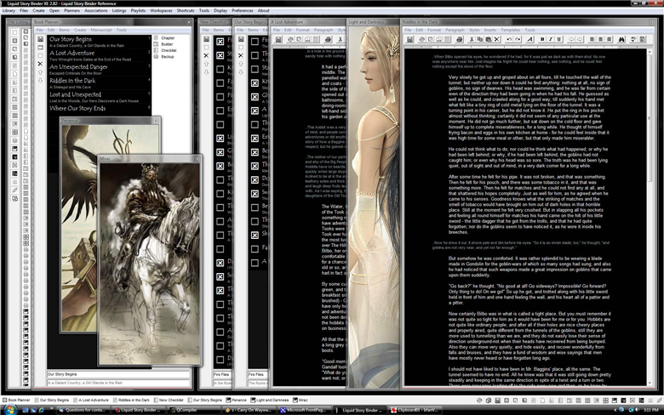Screen dimensions: 664x415
Task: Open Inserts menu in Riddles in the Dark
Action: coord(490,30)
